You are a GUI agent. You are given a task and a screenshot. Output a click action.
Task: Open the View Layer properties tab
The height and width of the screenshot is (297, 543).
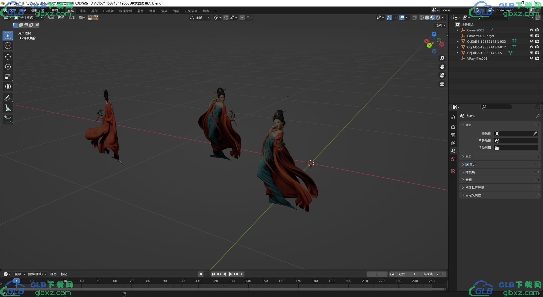[453, 143]
